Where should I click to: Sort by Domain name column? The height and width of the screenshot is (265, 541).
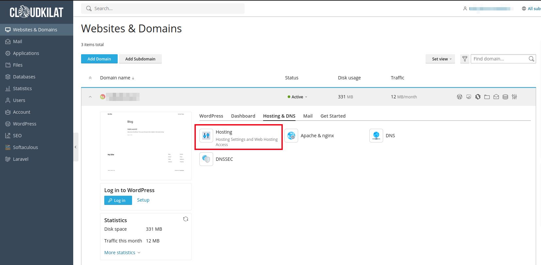[x=117, y=78]
